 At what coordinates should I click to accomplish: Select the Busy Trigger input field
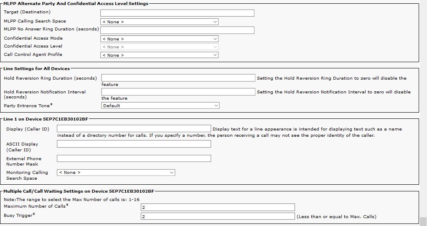(218, 216)
